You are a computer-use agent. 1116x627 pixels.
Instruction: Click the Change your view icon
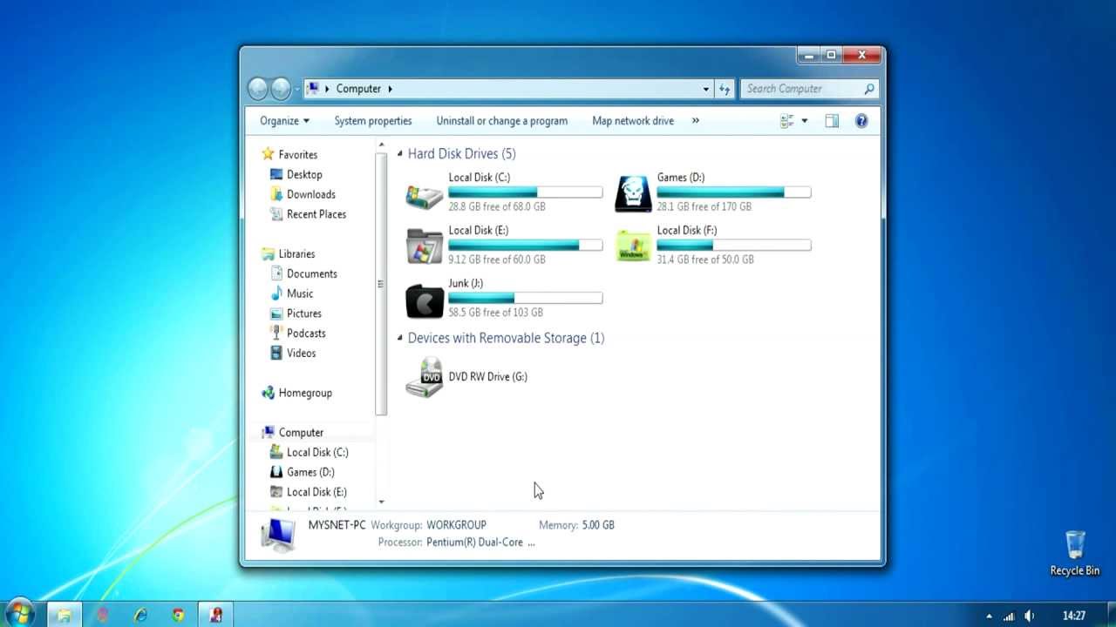coord(787,121)
